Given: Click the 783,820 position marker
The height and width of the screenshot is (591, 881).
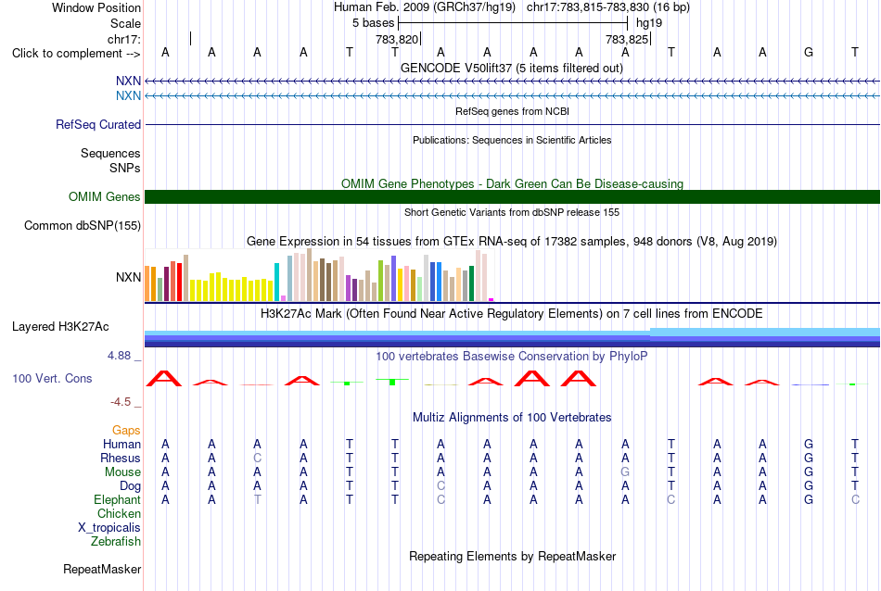Looking at the screenshot, I should (x=398, y=39).
